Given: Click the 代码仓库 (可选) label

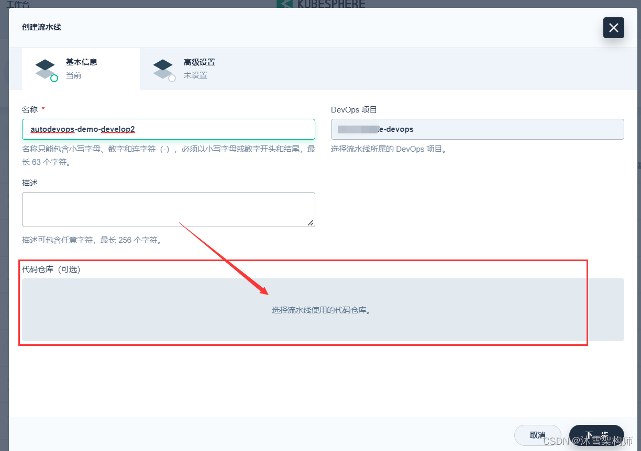Looking at the screenshot, I should tap(51, 269).
